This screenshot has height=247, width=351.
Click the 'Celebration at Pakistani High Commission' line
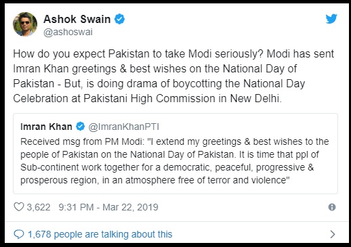(147, 99)
